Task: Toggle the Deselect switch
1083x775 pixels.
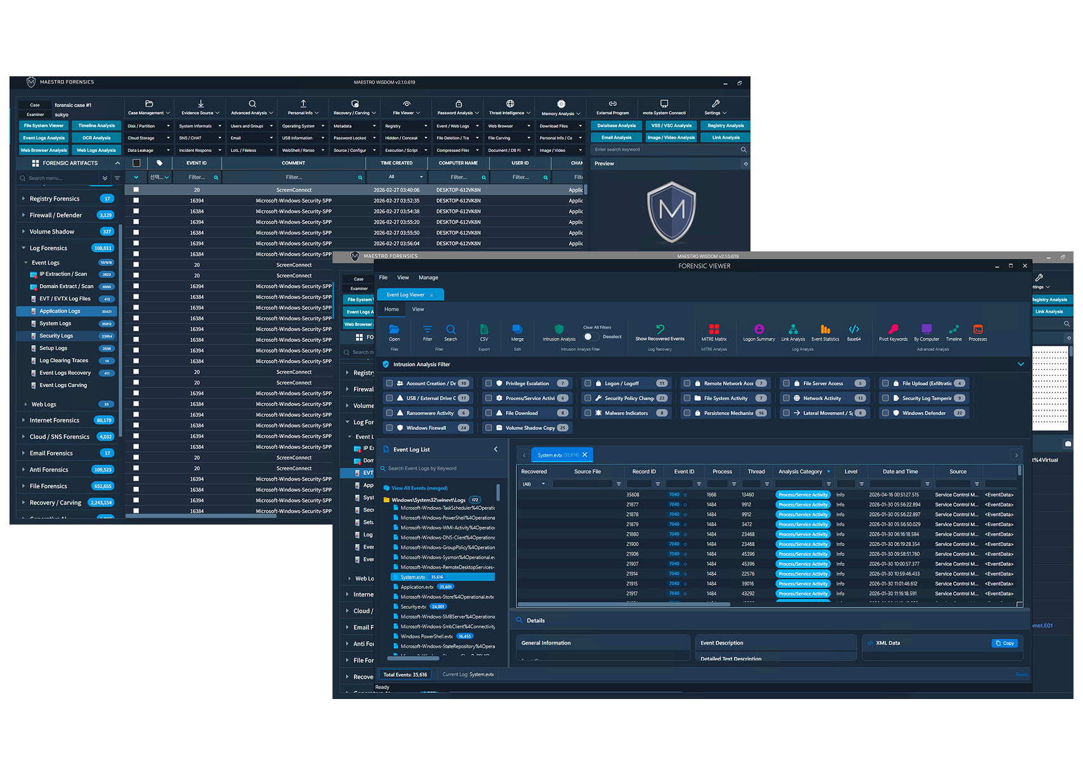Action: (592, 337)
